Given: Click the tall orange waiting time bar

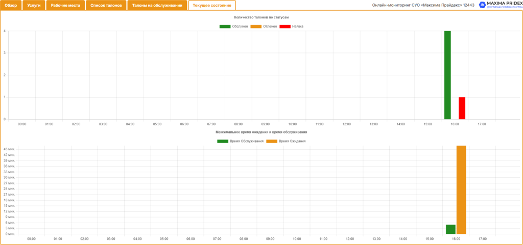Looking at the screenshot, I should pyautogui.click(x=461, y=190).
